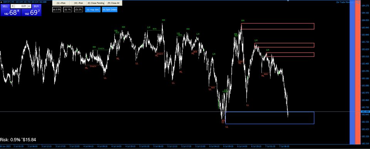
Task: Decrease lot size with the down arrow
Action: (12, 6)
